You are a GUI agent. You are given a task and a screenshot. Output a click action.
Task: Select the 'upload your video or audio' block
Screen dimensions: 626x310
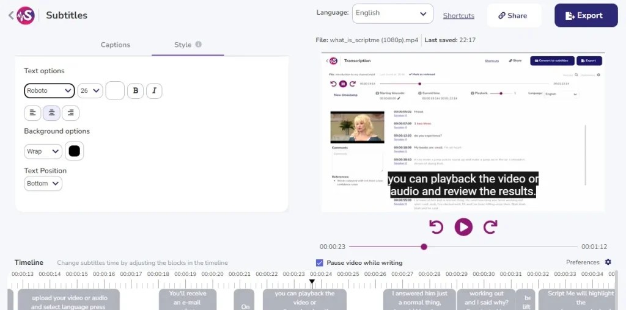(x=68, y=300)
